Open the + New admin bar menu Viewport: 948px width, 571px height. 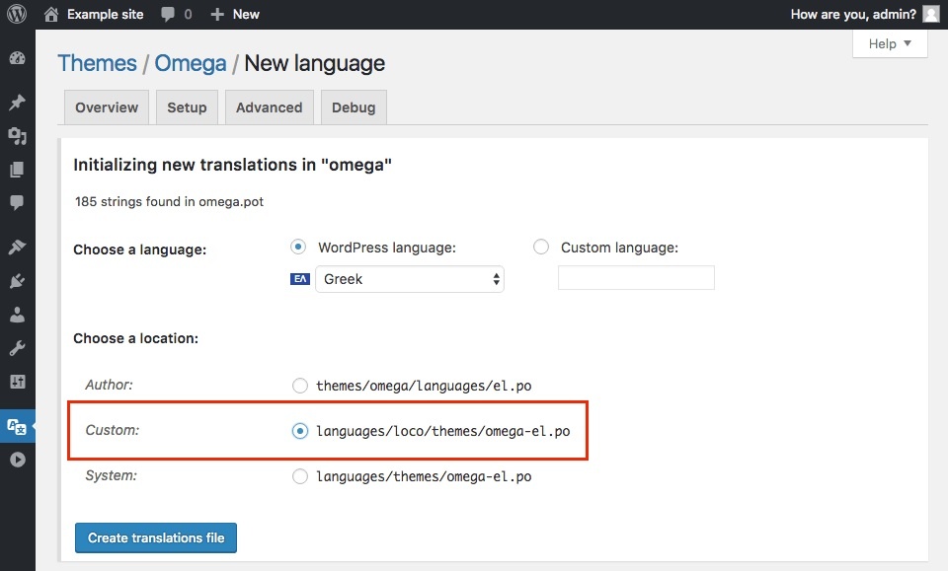(235, 14)
